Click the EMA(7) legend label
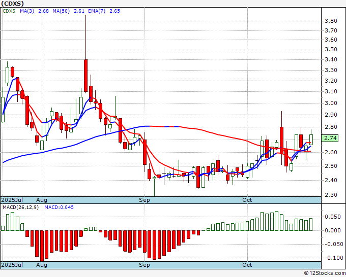 [x=97, y=11]
